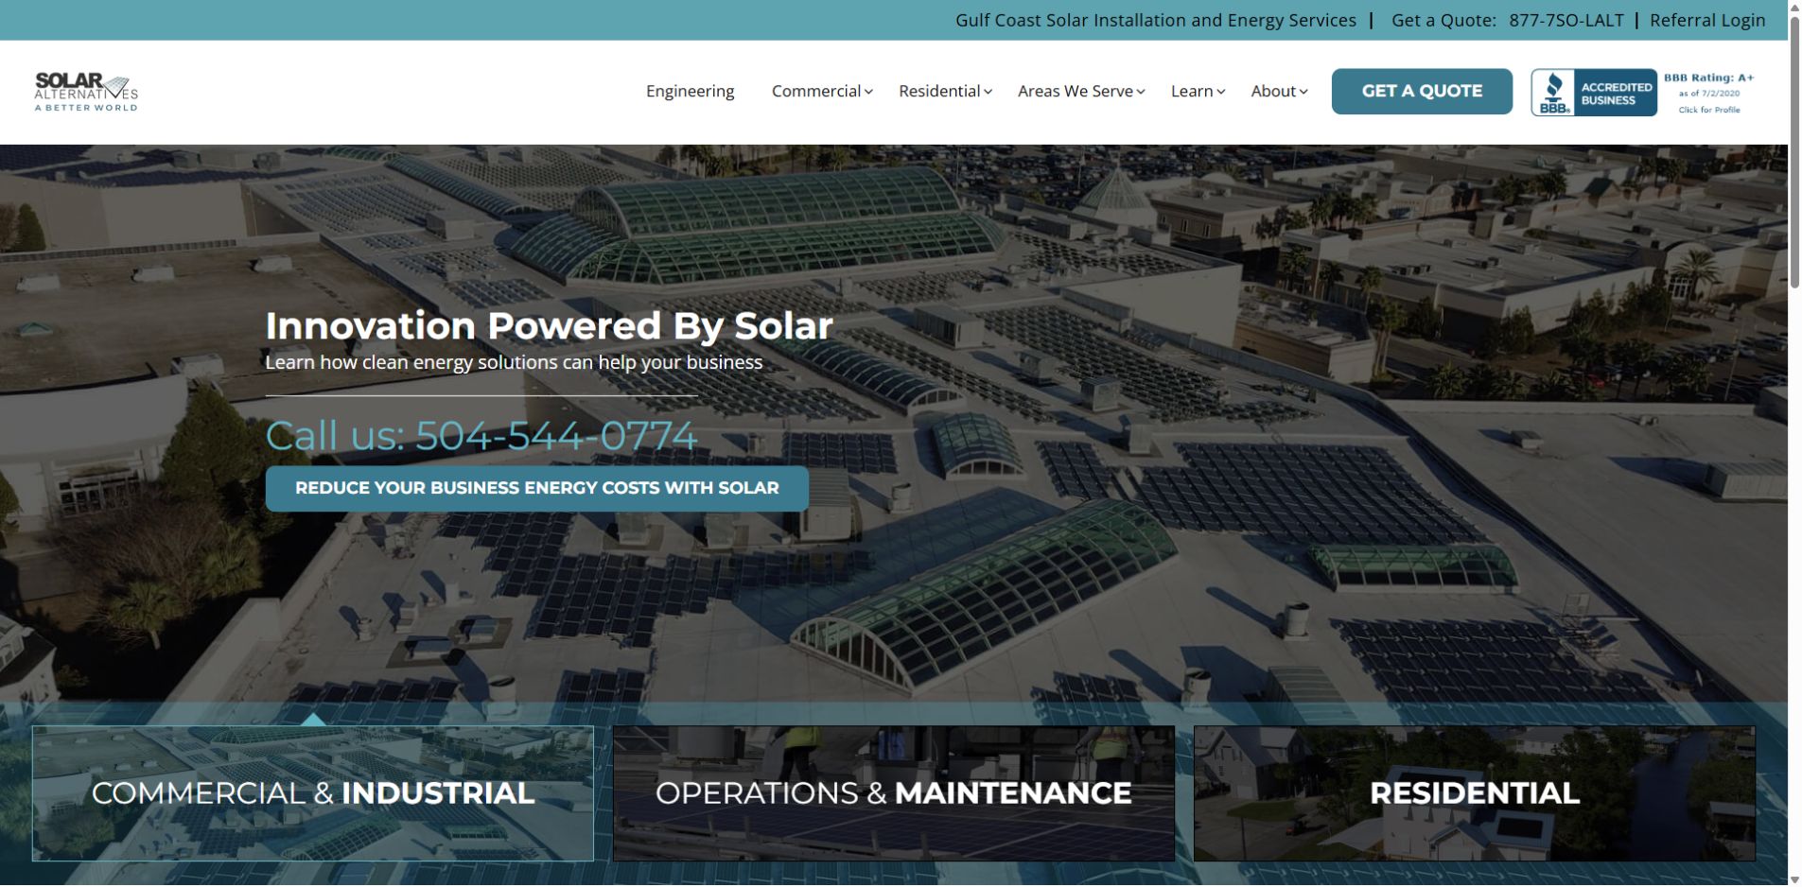
Task: Click the Innovation Powered By Solar heading
Action: 549,325
